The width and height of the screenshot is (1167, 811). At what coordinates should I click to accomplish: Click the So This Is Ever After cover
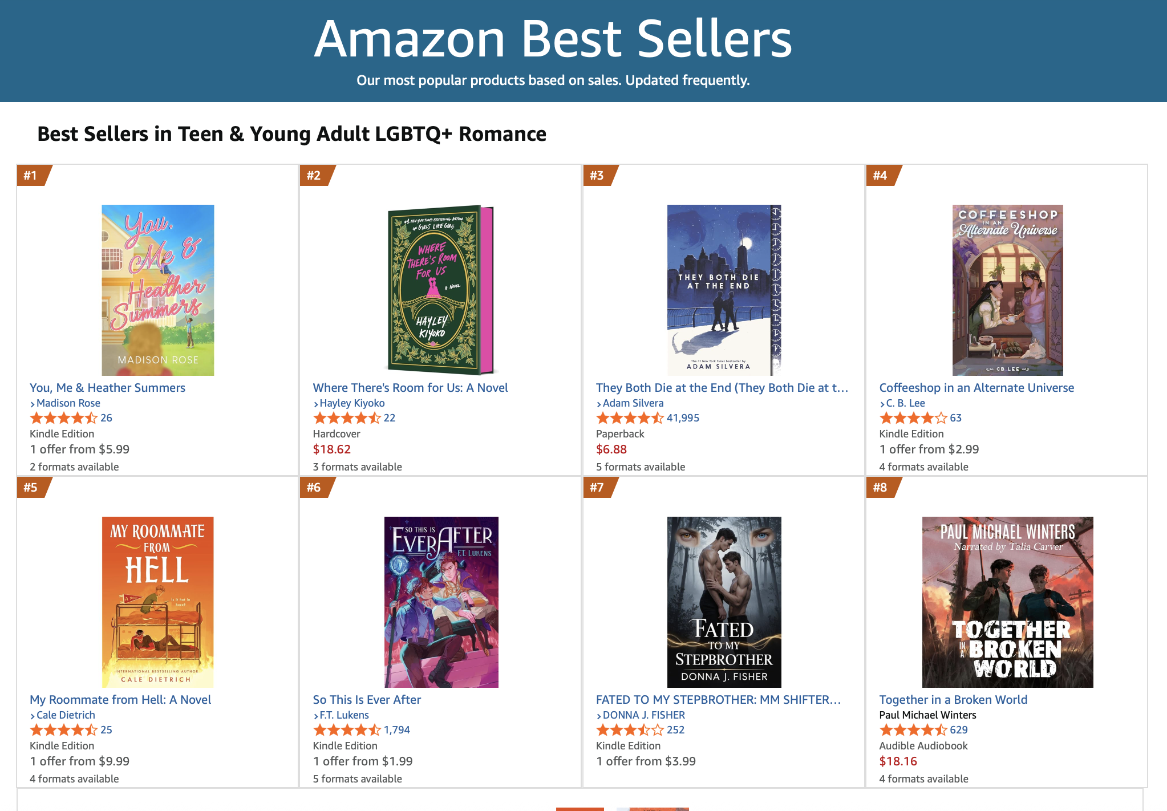(441, 602)
